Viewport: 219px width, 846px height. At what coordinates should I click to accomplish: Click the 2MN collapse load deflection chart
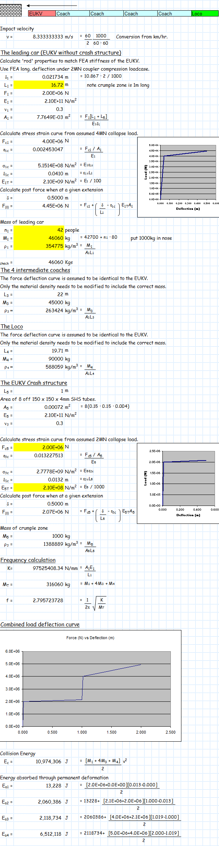178,483
